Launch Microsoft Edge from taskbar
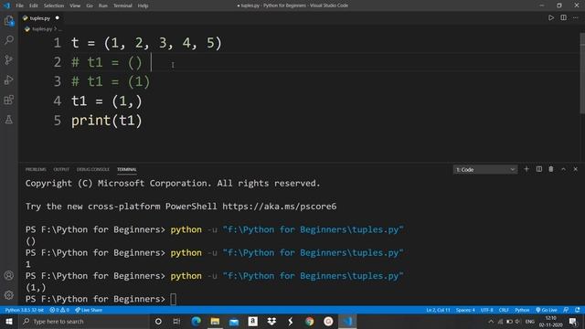This screenshot has height=329, width=585. tap(196, 321)
